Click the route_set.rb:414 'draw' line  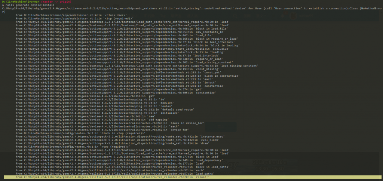pyautogui.click(x=112, y=144)
